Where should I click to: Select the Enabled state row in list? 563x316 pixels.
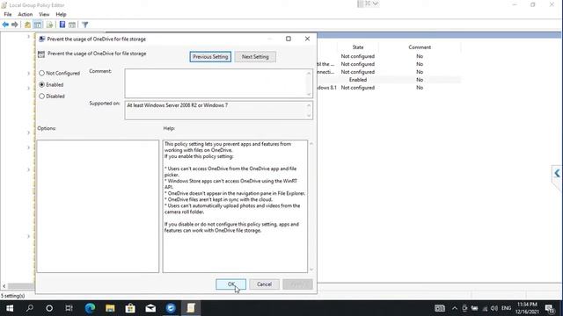[x=389, y=80]
